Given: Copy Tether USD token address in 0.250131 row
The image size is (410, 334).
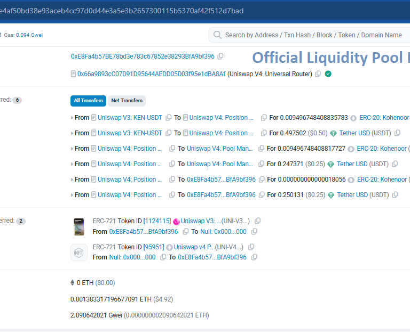Looking at the screenshot, I should 396,194.
